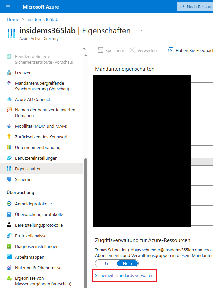Open Mobilität (MDM und MAM) item
This screenshot has width=213, height=288.
click(x=41, y=126)
